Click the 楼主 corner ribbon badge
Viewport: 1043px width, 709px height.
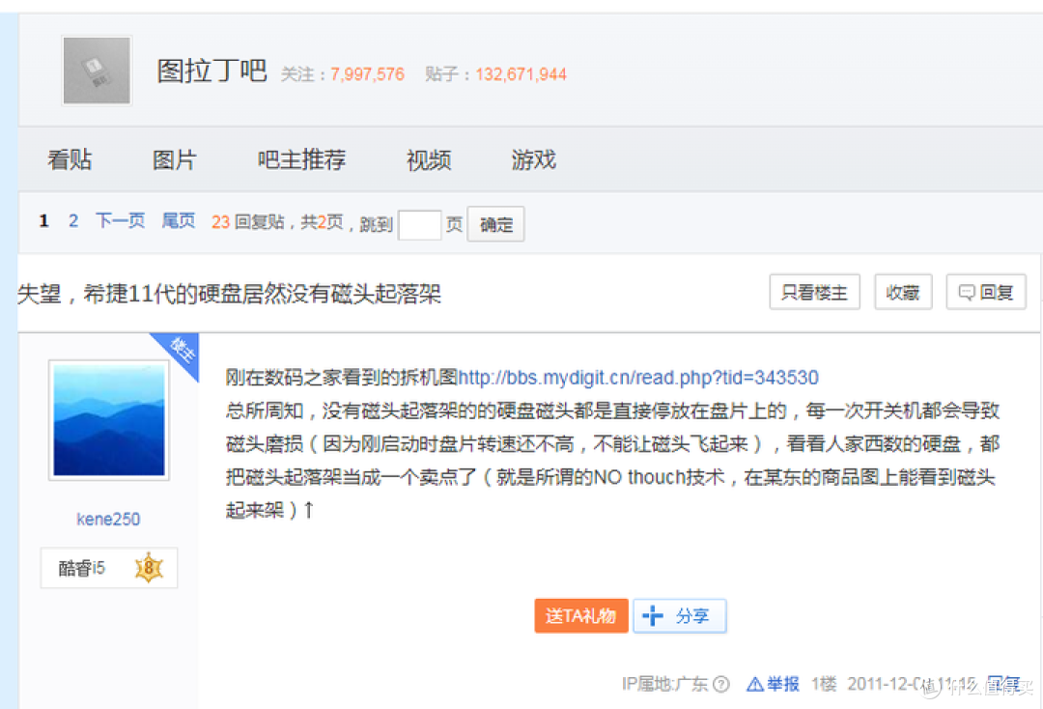(180, 351)
